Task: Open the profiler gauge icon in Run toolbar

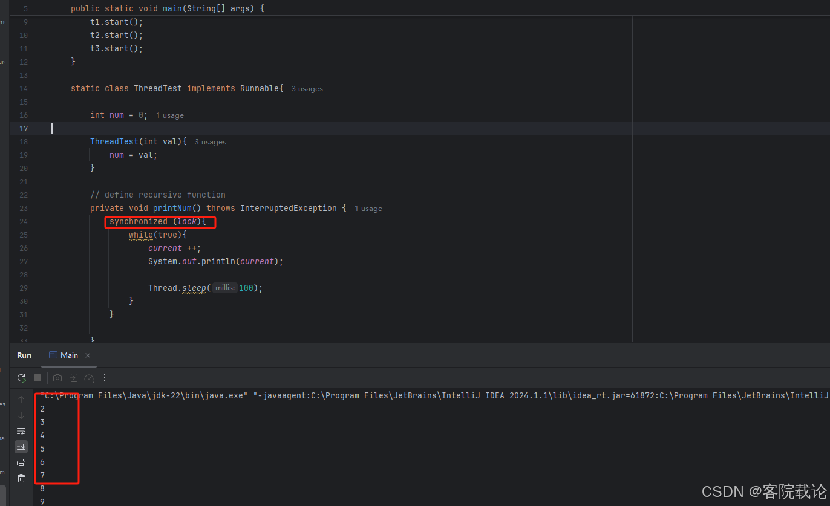Action: pos(89,378)
